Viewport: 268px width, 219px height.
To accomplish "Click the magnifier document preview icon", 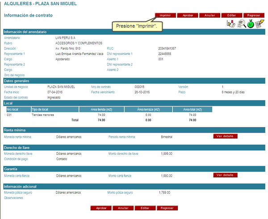I will coord(241,24).
